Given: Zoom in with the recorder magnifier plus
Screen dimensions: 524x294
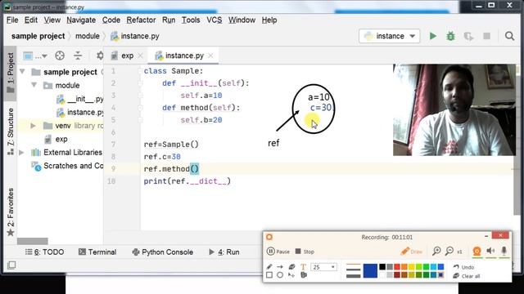Looking at the screenshot, I should click(x=436, y=251).
